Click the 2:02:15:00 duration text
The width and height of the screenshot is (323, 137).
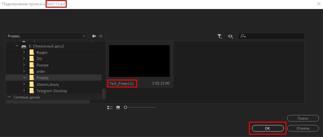[x=161, y=84]
